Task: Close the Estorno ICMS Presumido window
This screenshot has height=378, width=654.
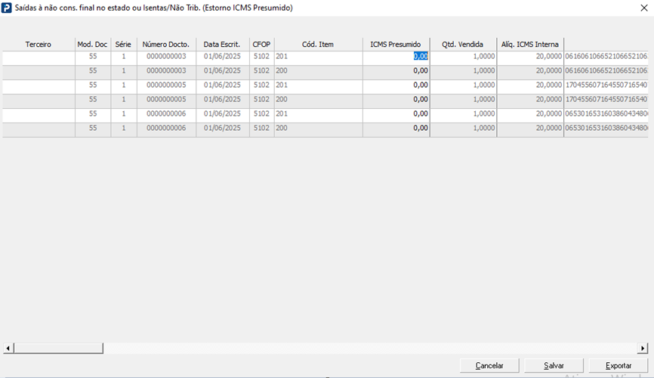Action: point(644,8)
